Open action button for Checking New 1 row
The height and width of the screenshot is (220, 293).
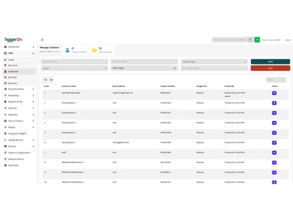pos(274,143)
